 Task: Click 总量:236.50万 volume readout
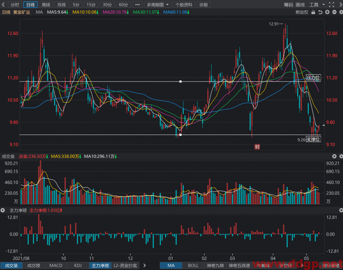pos(33,156)
